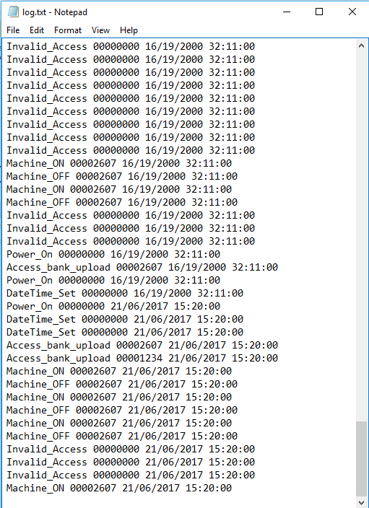Maximize the log.txt Notepad window
Image resolution: width=369 pixels, height=508 pixels.
point(319,12)
